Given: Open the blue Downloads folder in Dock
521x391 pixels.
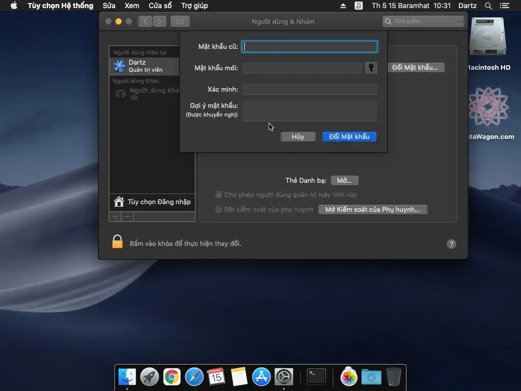Looking at the screenshot, I should [371, 377].
